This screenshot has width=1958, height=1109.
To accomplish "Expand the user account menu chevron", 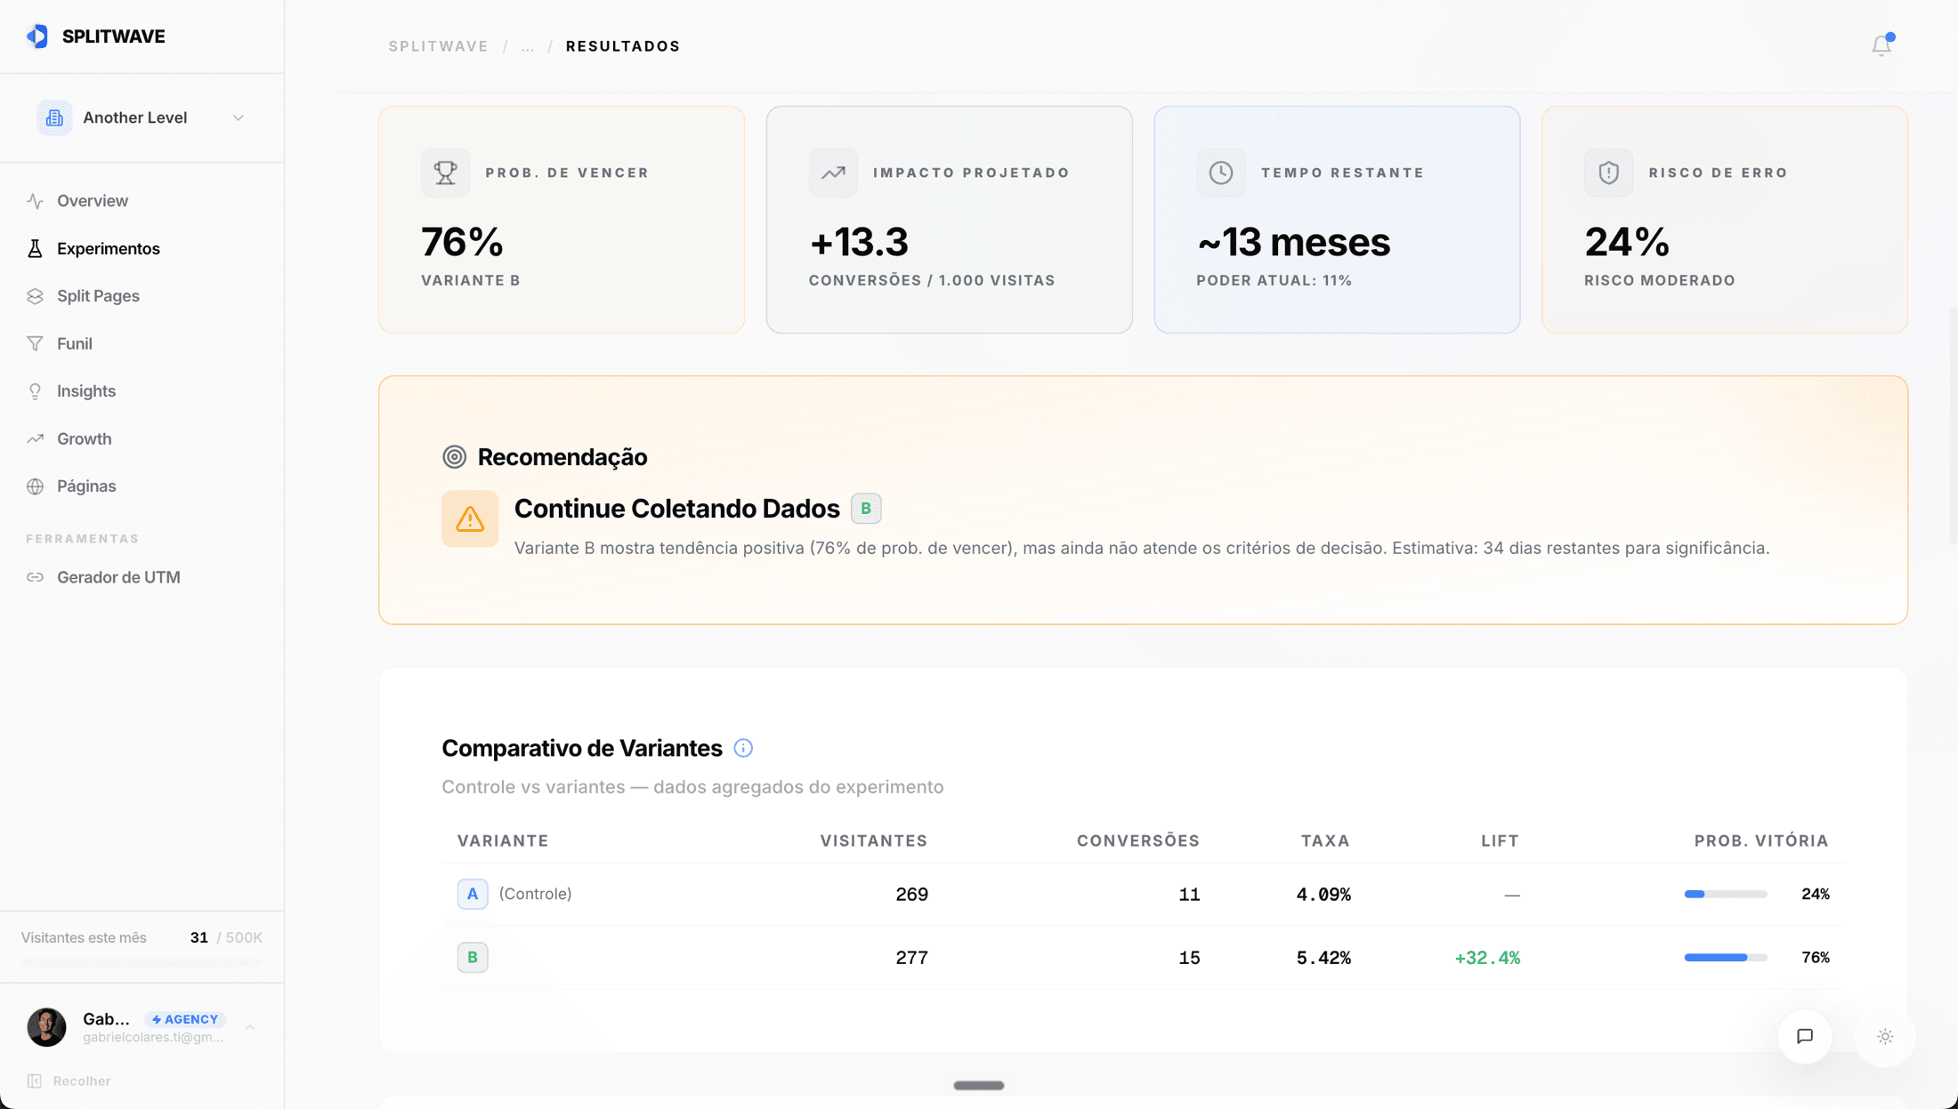I will [250, 1027].
